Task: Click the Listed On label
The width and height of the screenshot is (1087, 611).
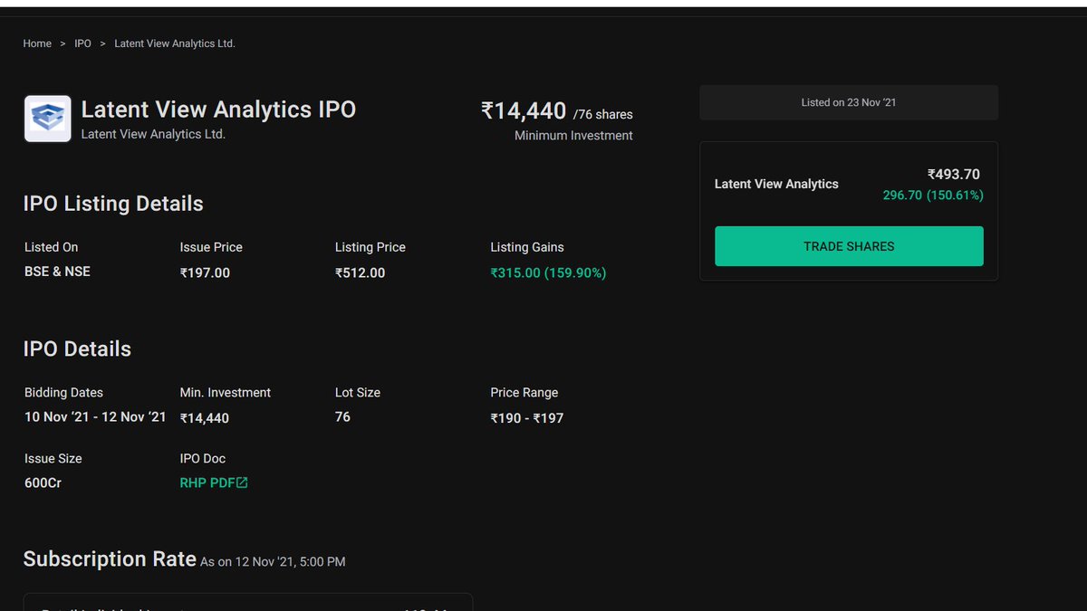Action: point(52,247)
